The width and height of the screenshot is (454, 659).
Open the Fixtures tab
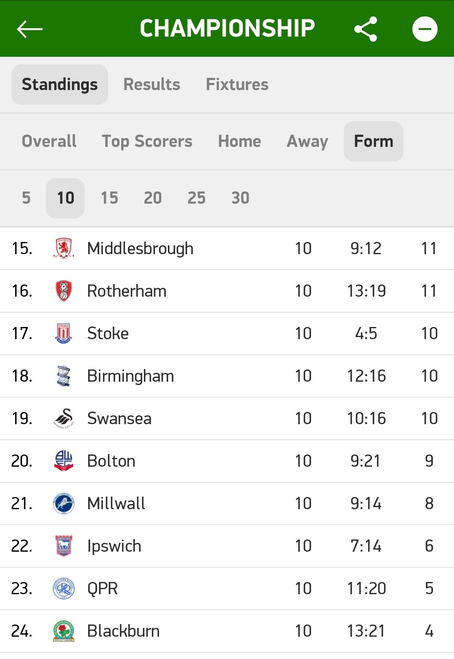(237, 84)
